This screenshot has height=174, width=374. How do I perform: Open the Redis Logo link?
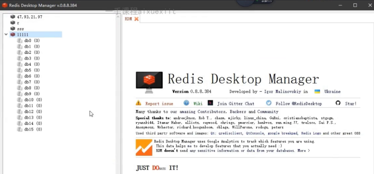click(x=311, y=133)
